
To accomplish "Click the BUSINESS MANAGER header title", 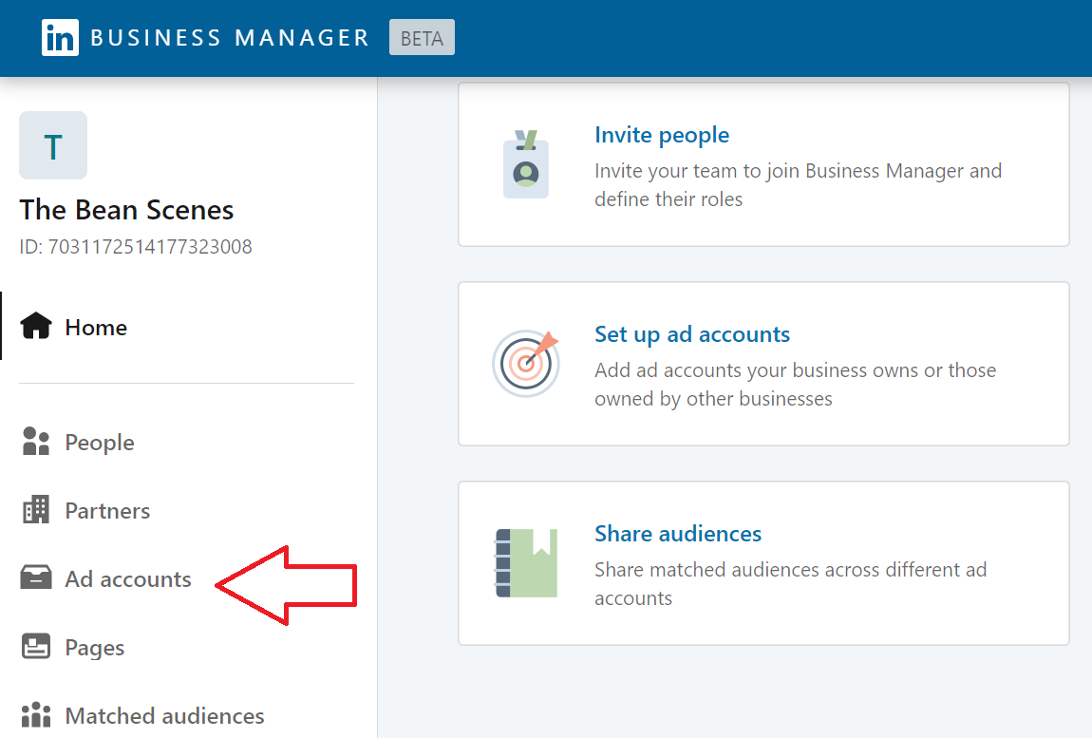I will pos(230,38).
